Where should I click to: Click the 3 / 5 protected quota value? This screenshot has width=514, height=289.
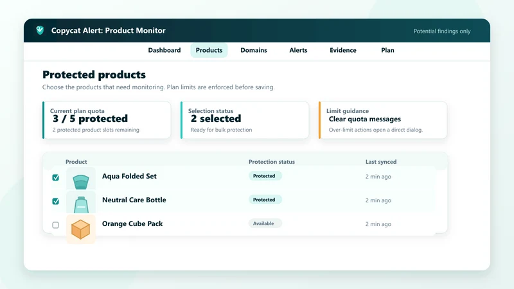(90, 119)
